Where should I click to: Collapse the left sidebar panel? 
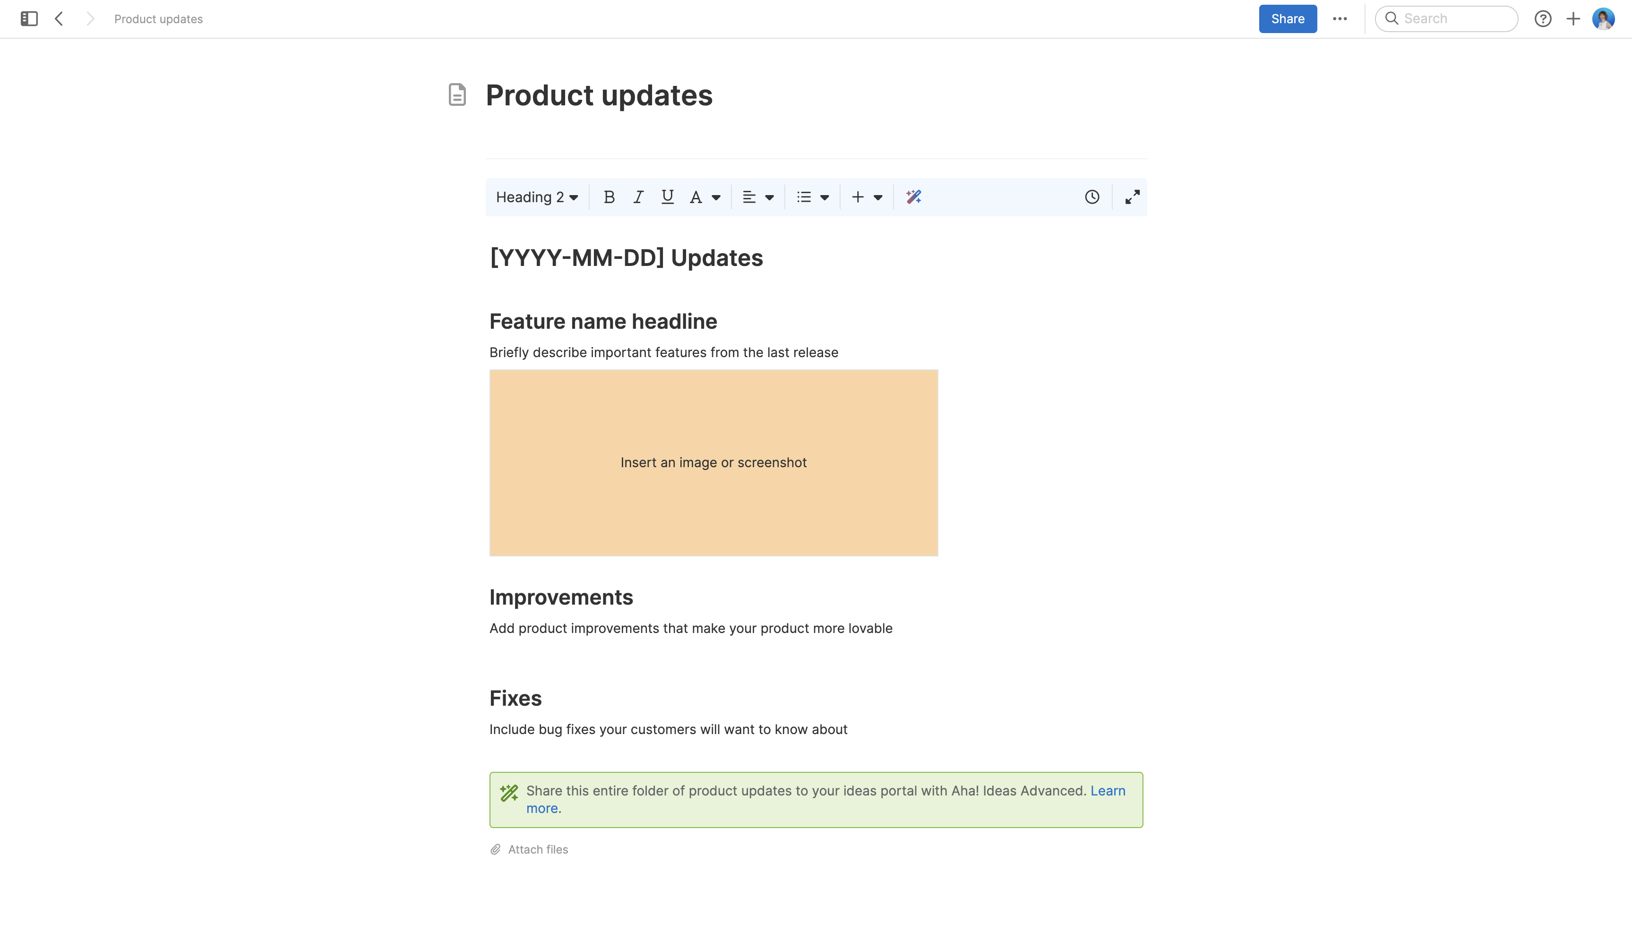(x=28, y=19)
